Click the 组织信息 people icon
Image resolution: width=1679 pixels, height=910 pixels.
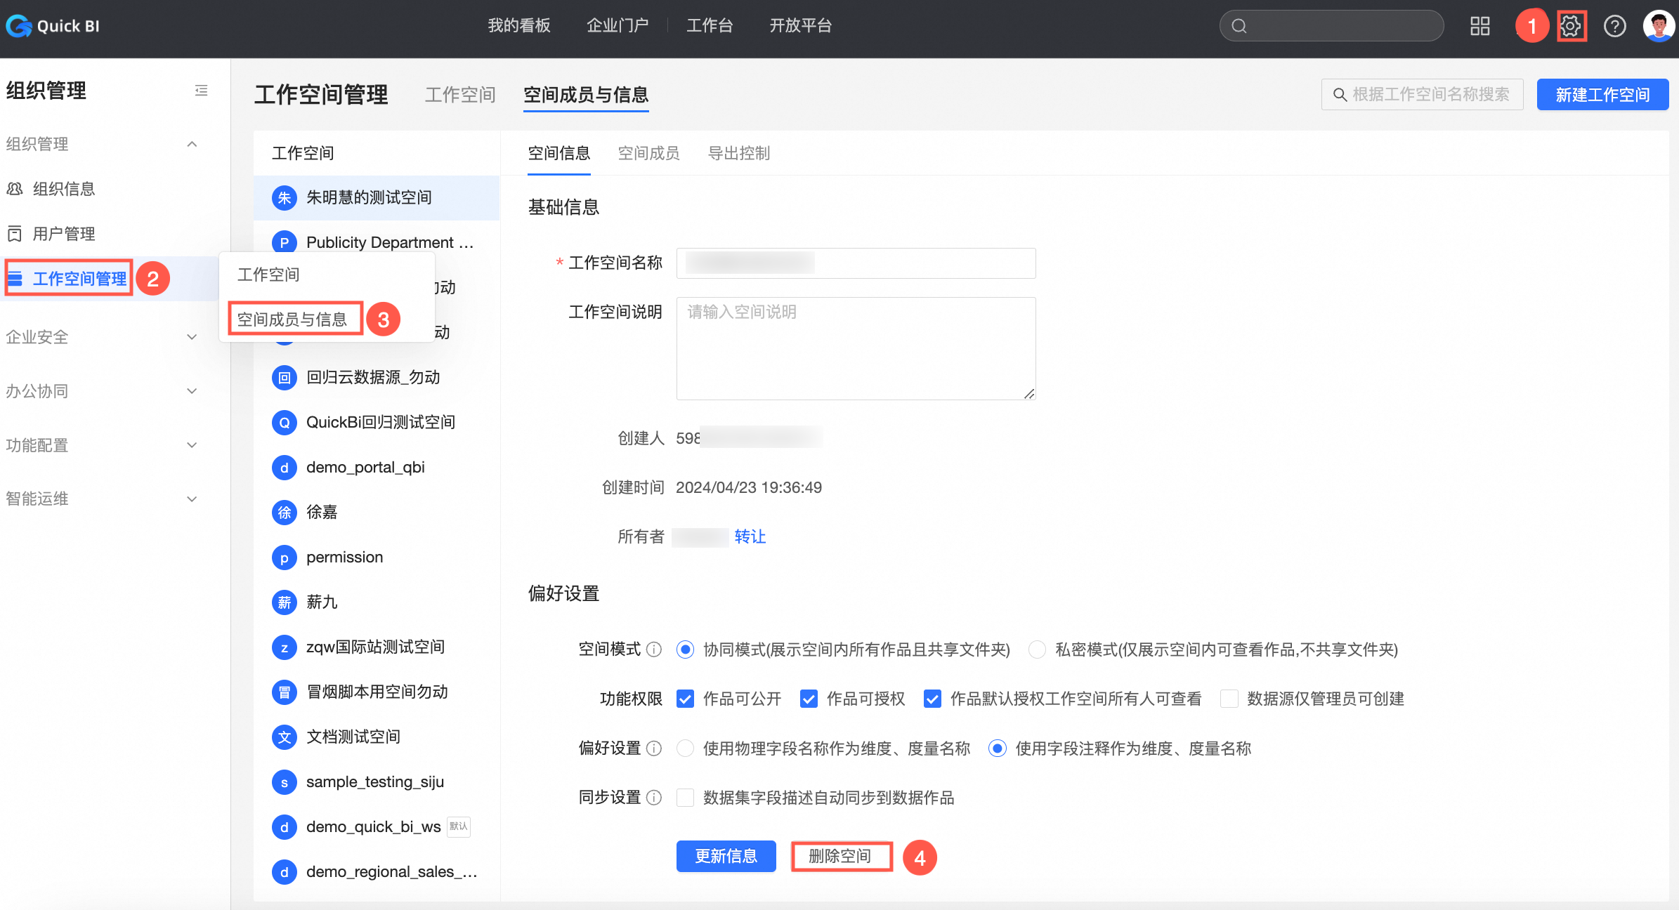[x=14, y=189]
